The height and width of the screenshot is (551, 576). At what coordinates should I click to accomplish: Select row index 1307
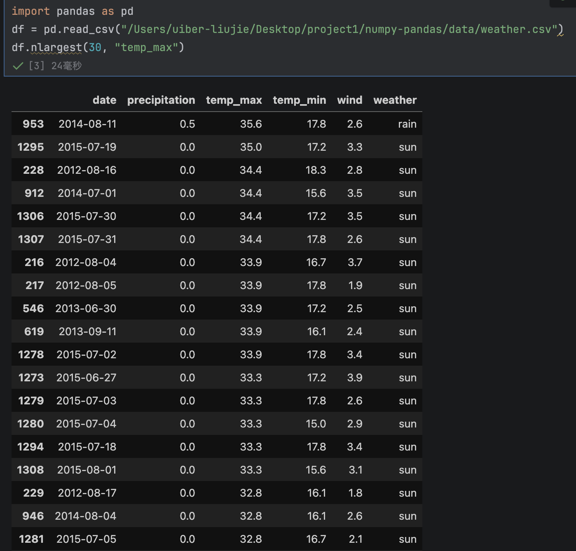tap(31, 239)
